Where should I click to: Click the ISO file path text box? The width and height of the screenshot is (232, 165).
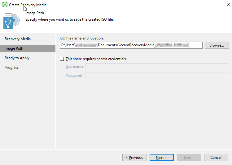click(131, 45)
